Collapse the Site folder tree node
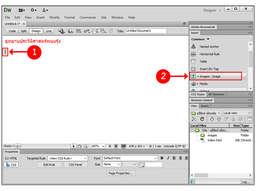This screenshot has height=191, width=256. pyautogui.click(x=192, y=130)
